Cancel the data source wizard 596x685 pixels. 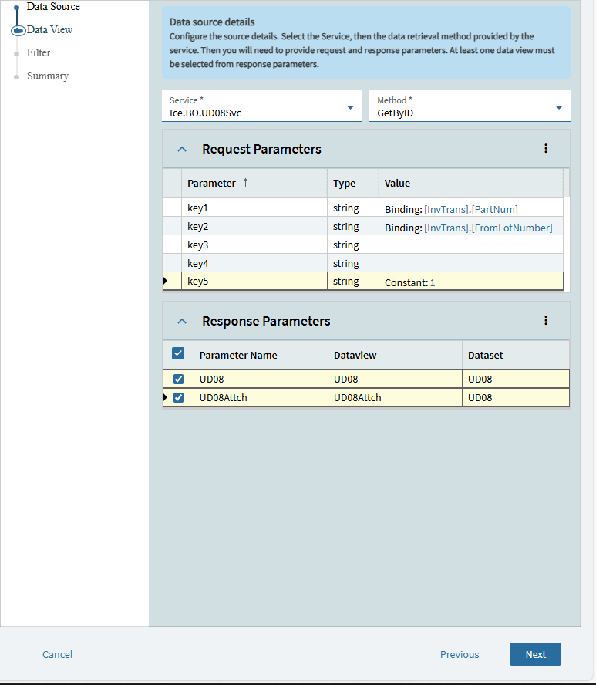pyautogui.click(x=58, y=654)
